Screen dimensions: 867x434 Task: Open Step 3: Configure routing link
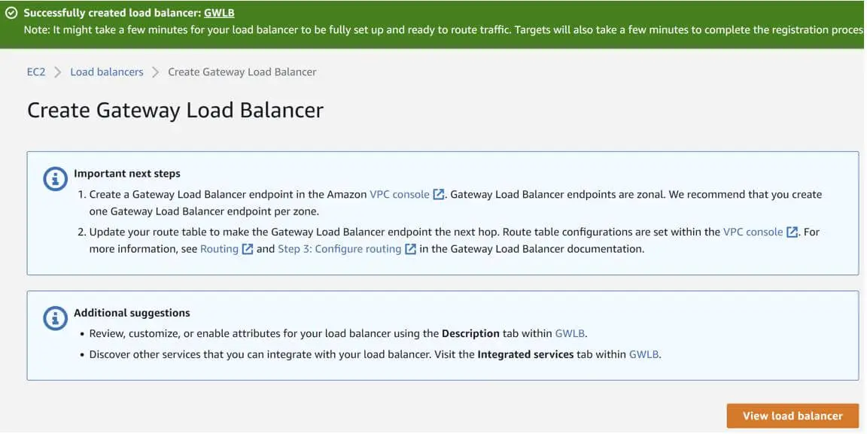[x=339, y=249]
